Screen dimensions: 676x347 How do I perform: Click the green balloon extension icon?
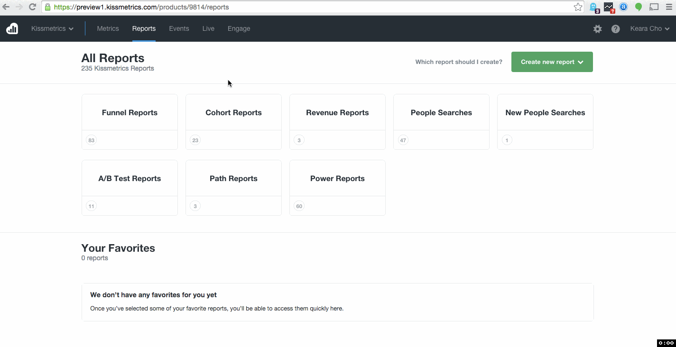point(639,7)
